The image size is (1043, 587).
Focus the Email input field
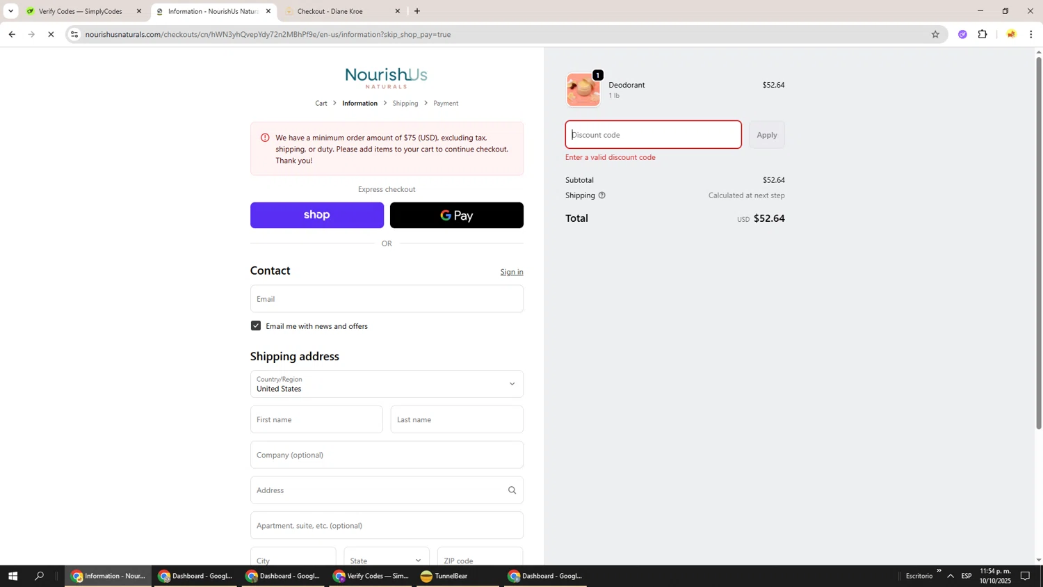pos(387,298)
